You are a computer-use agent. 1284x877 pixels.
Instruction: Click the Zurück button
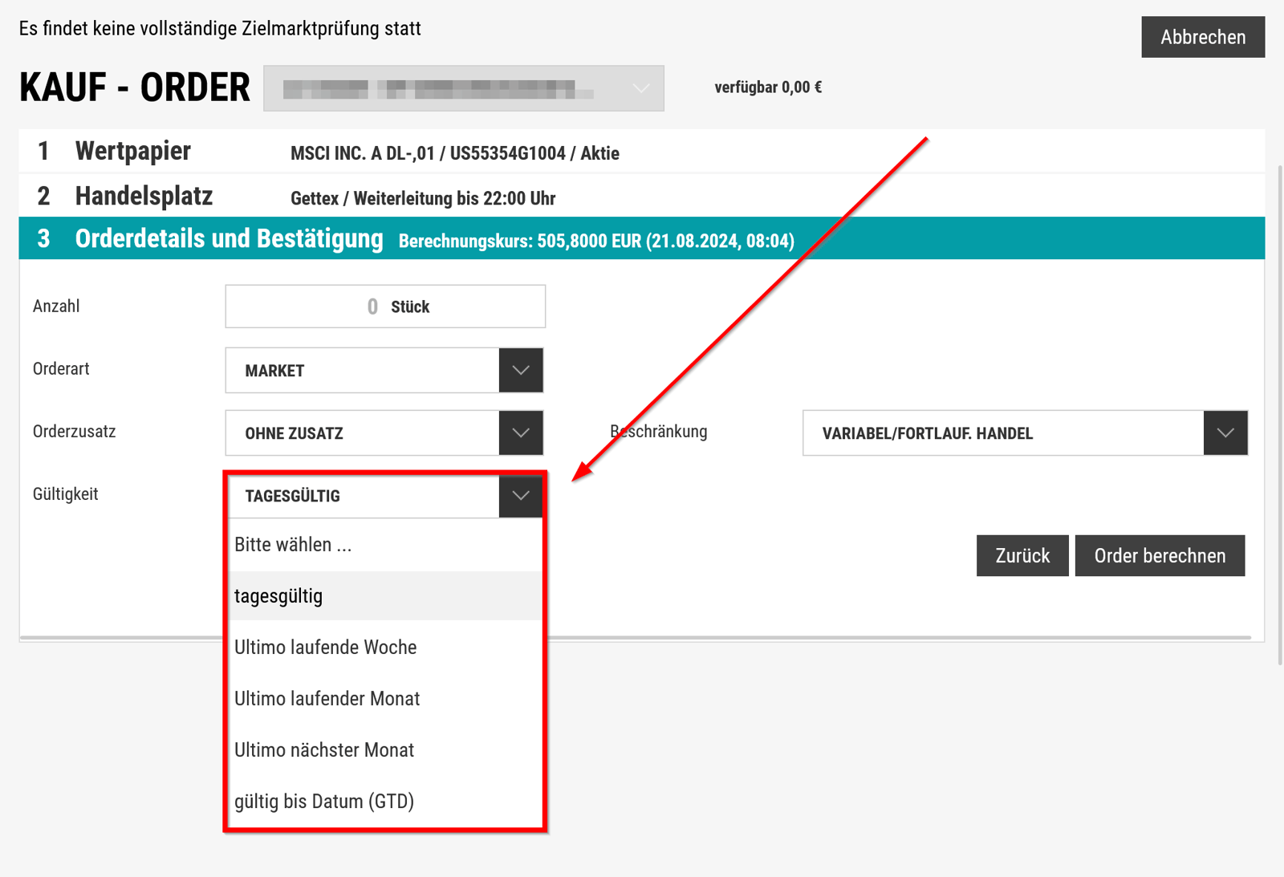coord(1022,556)
